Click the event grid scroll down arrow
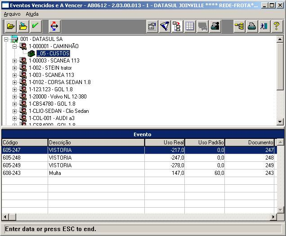This screenshot has height=236, width=286. tap(280, 210)
